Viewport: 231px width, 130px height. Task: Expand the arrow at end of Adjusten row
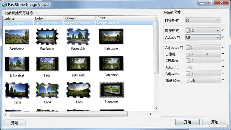pyautogui.click(x=223, y=73)
